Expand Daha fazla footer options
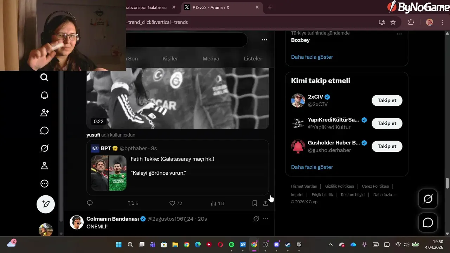The height and width of the screenshot is (253, 450). [385, 195]
